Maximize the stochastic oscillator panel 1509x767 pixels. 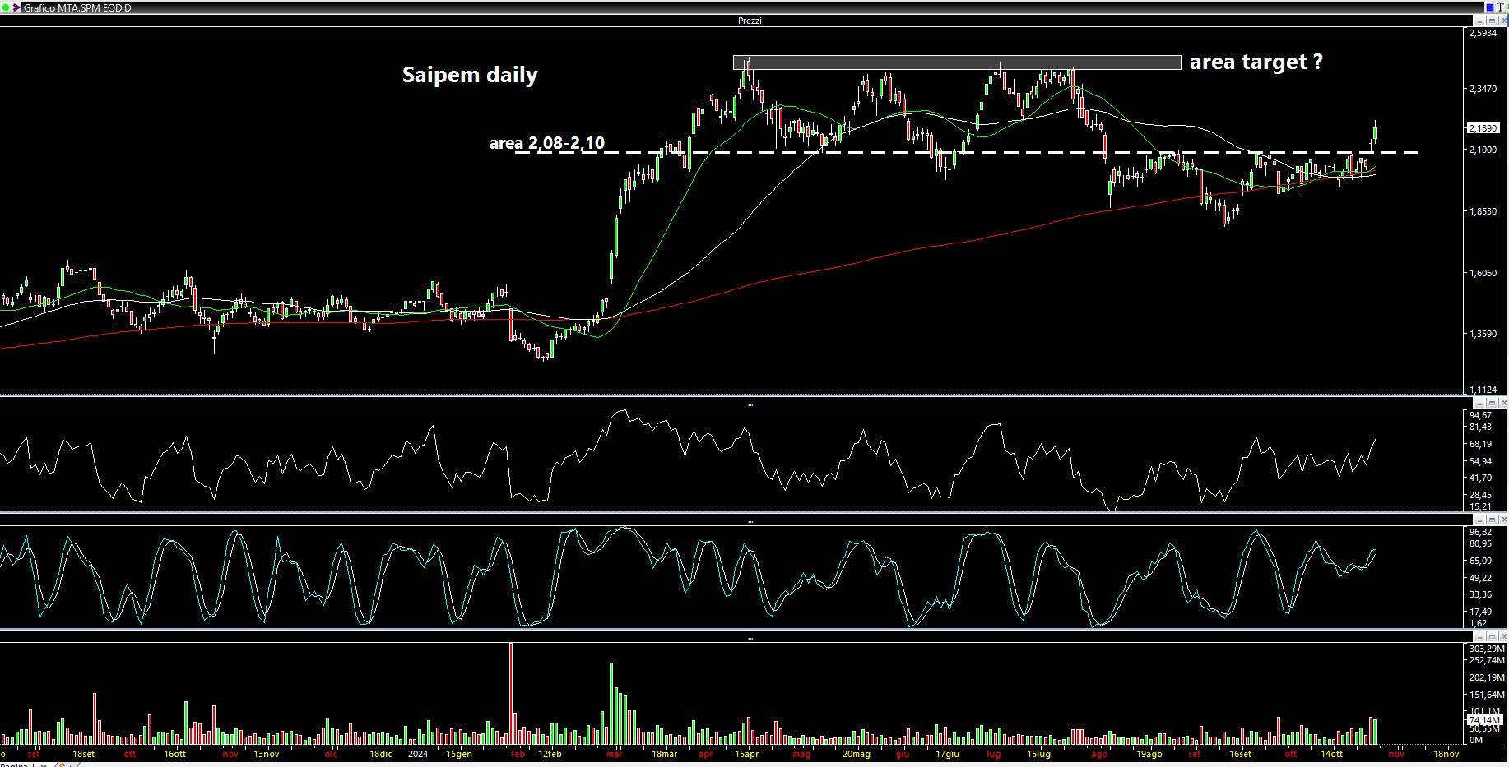pos(1492,520)
